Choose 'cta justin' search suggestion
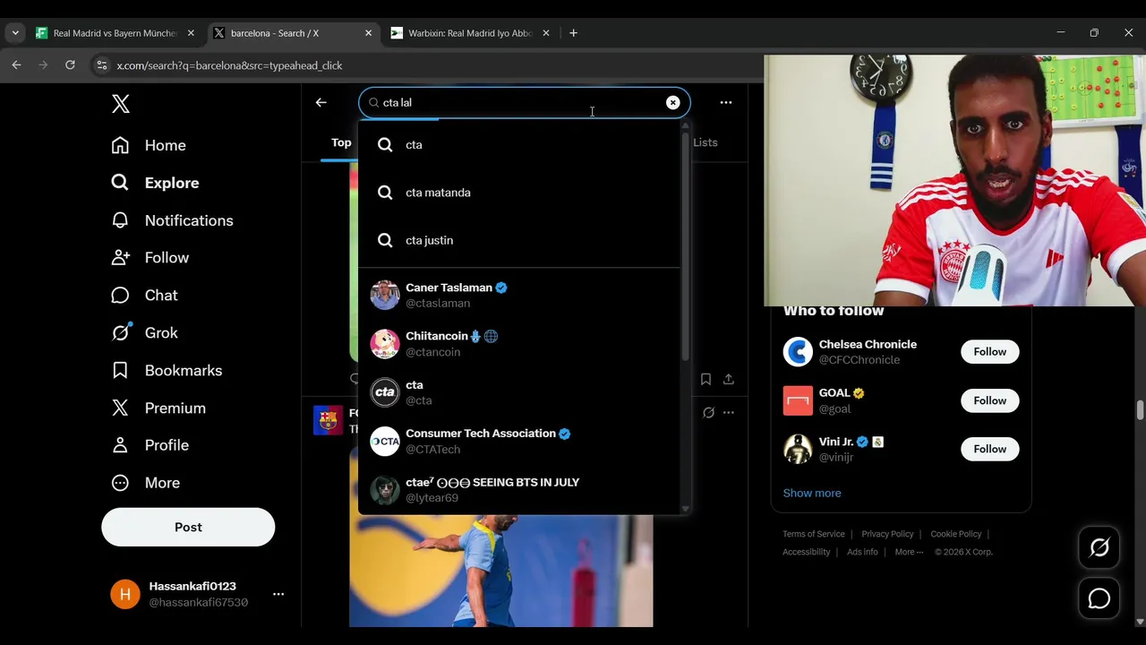 coord(519,240)
